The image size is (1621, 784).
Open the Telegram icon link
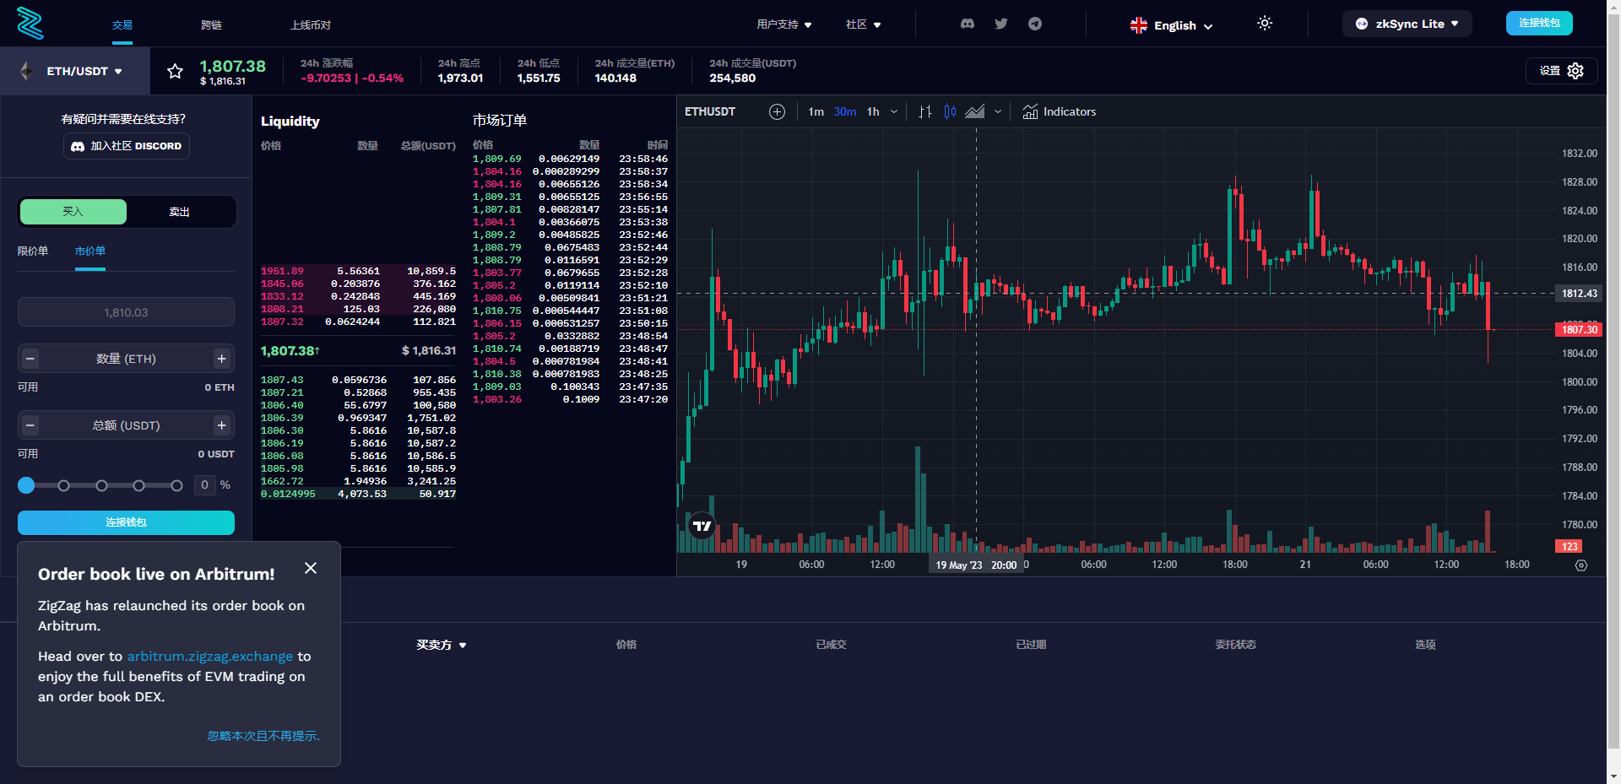pos(1035,24)
